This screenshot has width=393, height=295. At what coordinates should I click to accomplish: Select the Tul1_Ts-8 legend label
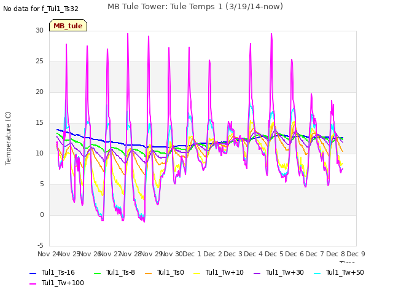click(x=120, y=272)
